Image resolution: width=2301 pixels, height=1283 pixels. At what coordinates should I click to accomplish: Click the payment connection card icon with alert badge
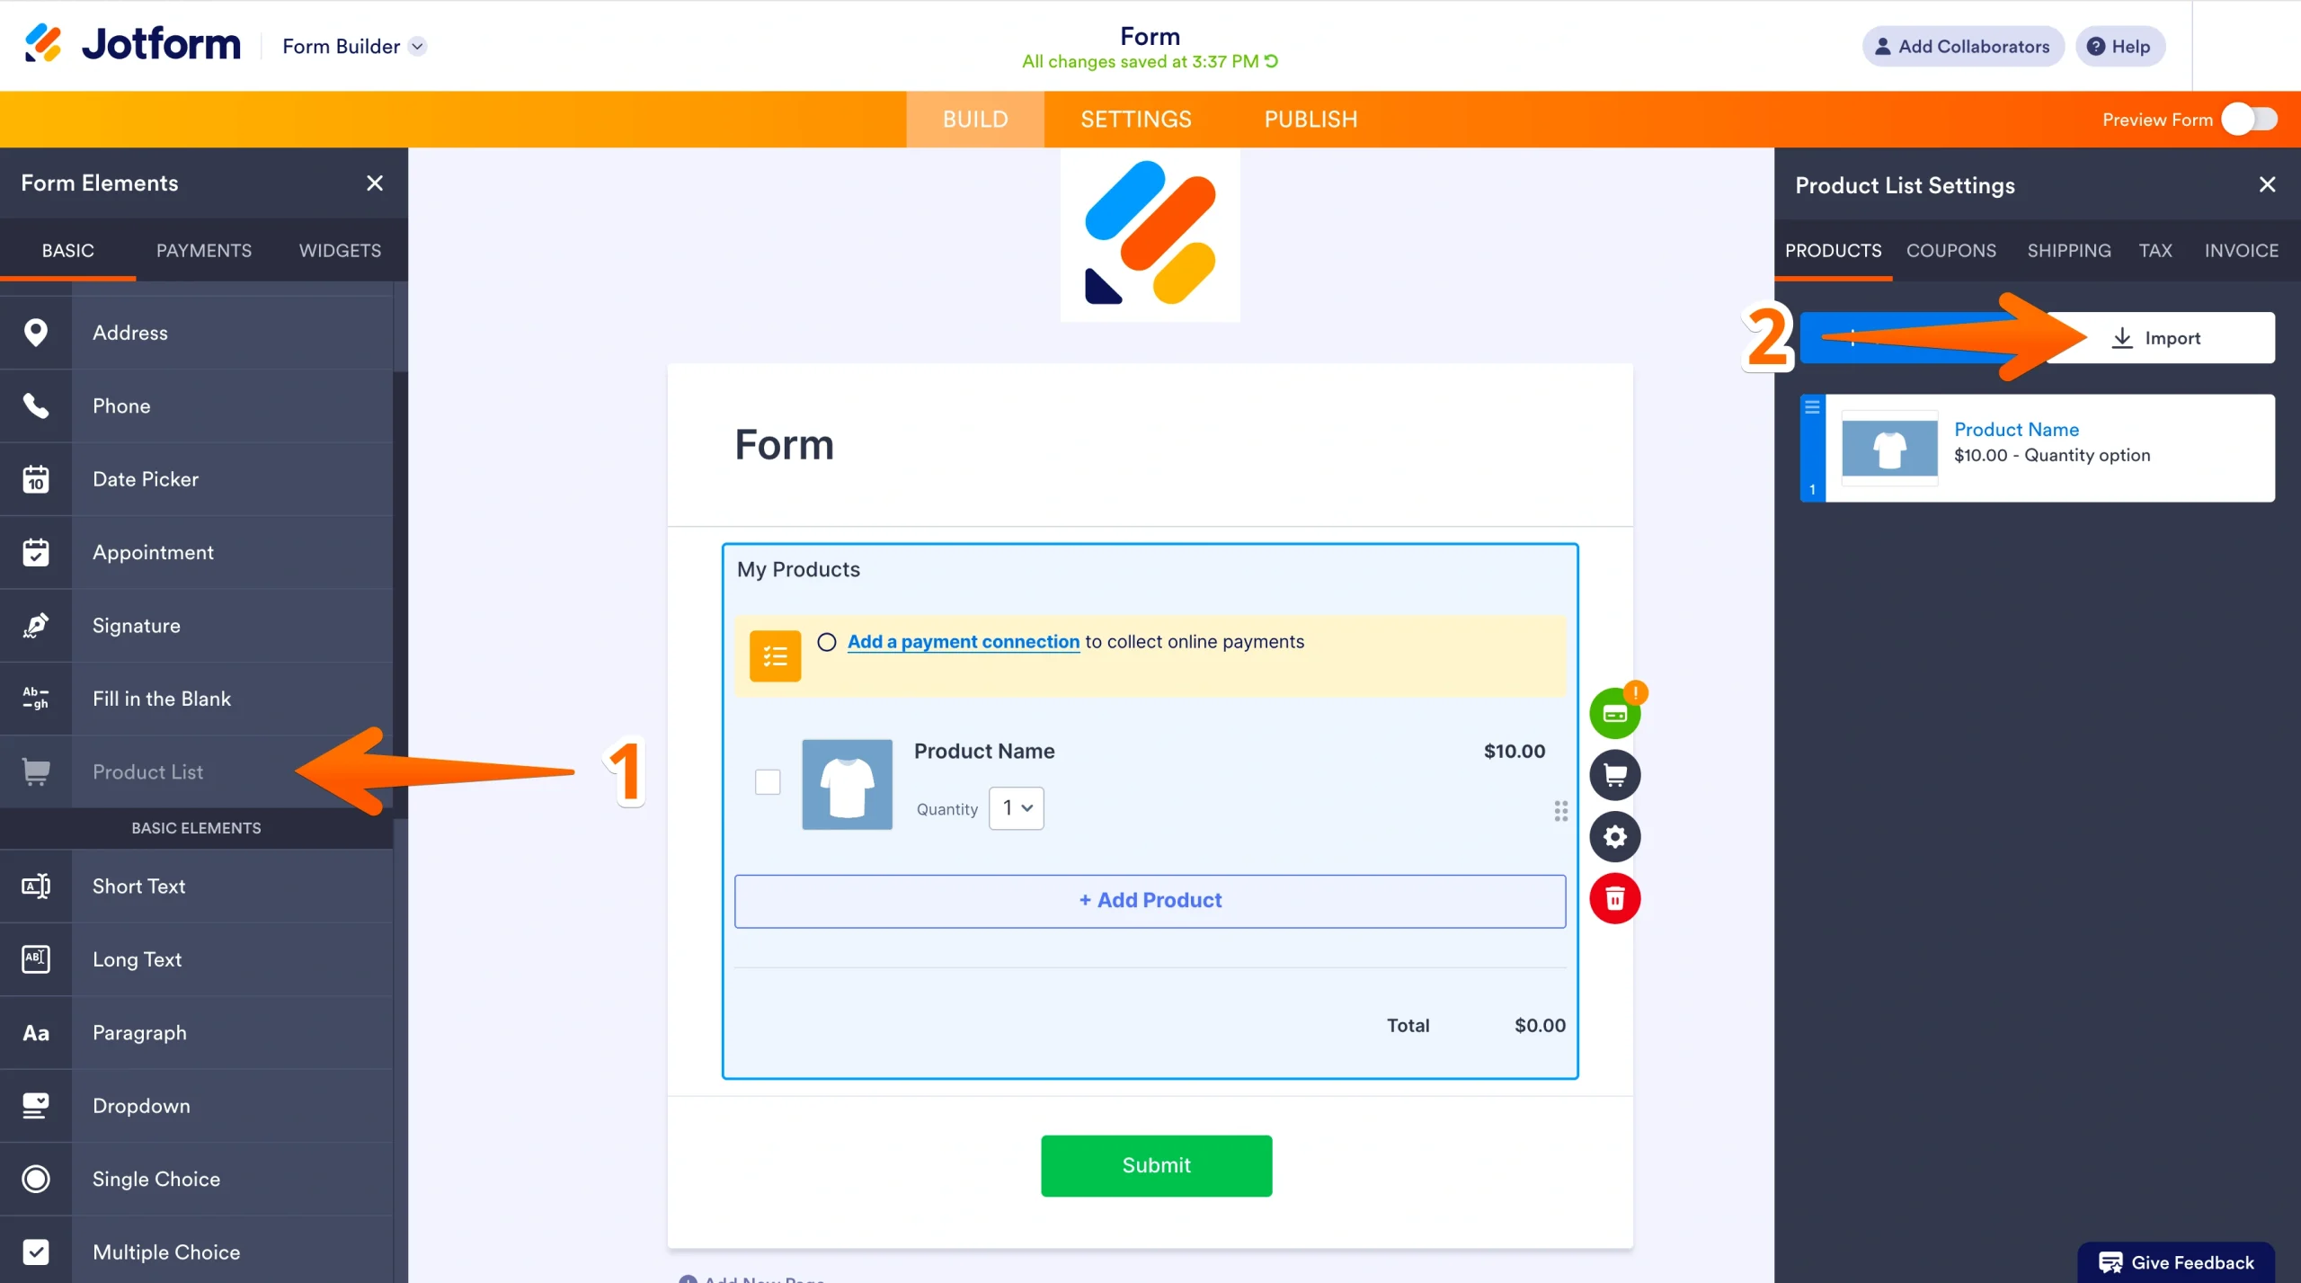click(1614, 711)
